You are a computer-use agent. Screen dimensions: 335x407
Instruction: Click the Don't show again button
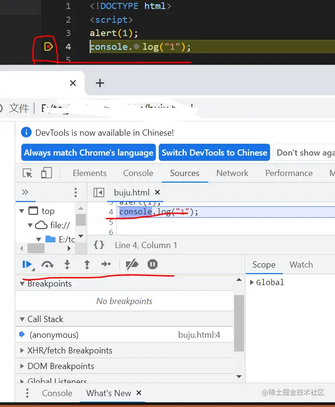coord(304,152)
